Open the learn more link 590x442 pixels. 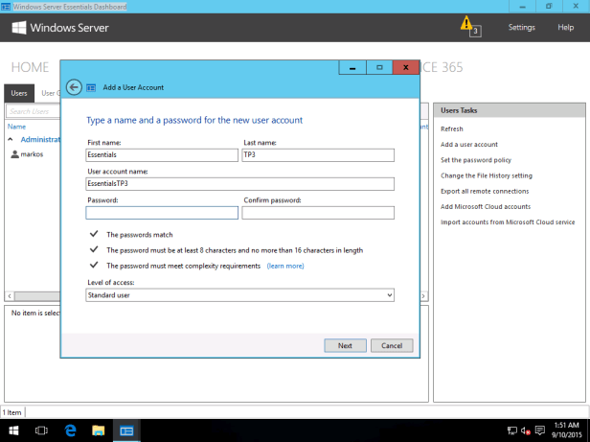coord(285,266)
